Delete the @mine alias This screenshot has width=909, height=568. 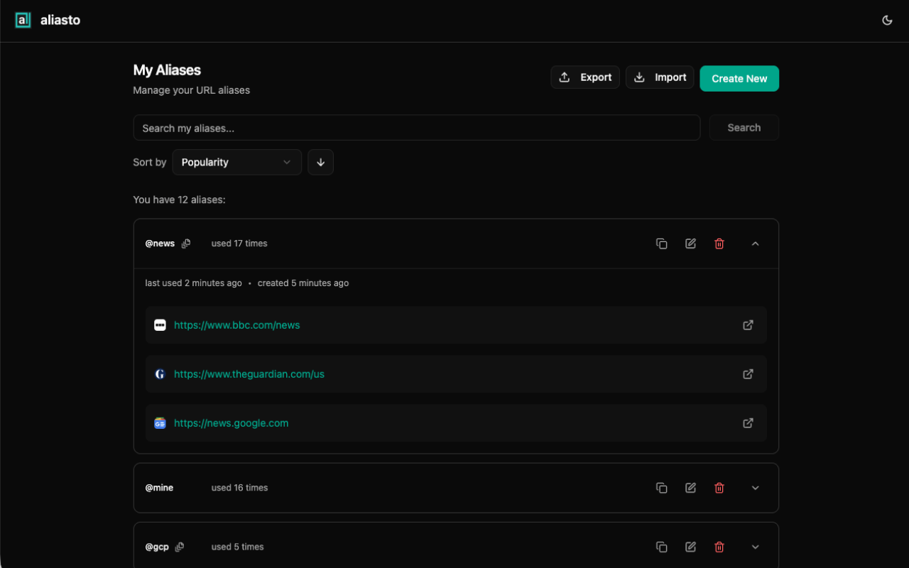coord(719,488)
